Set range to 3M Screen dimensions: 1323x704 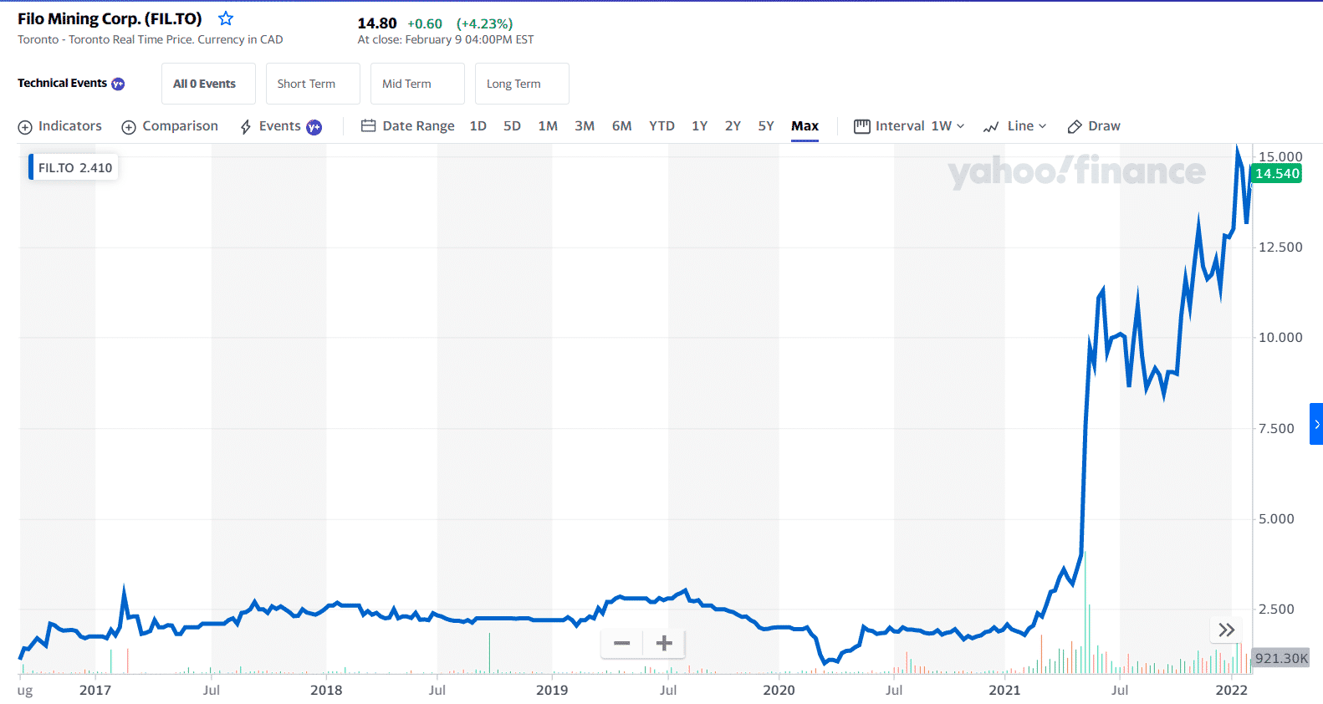click(585, 126)
